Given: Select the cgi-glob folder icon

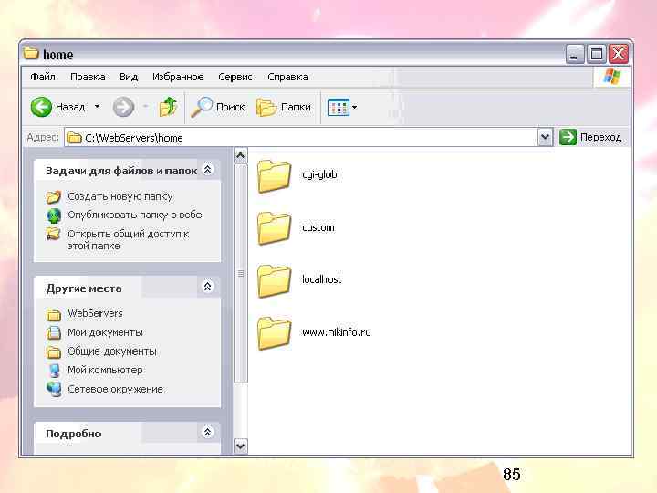Looking at the screenshot, I should (274, 175).
